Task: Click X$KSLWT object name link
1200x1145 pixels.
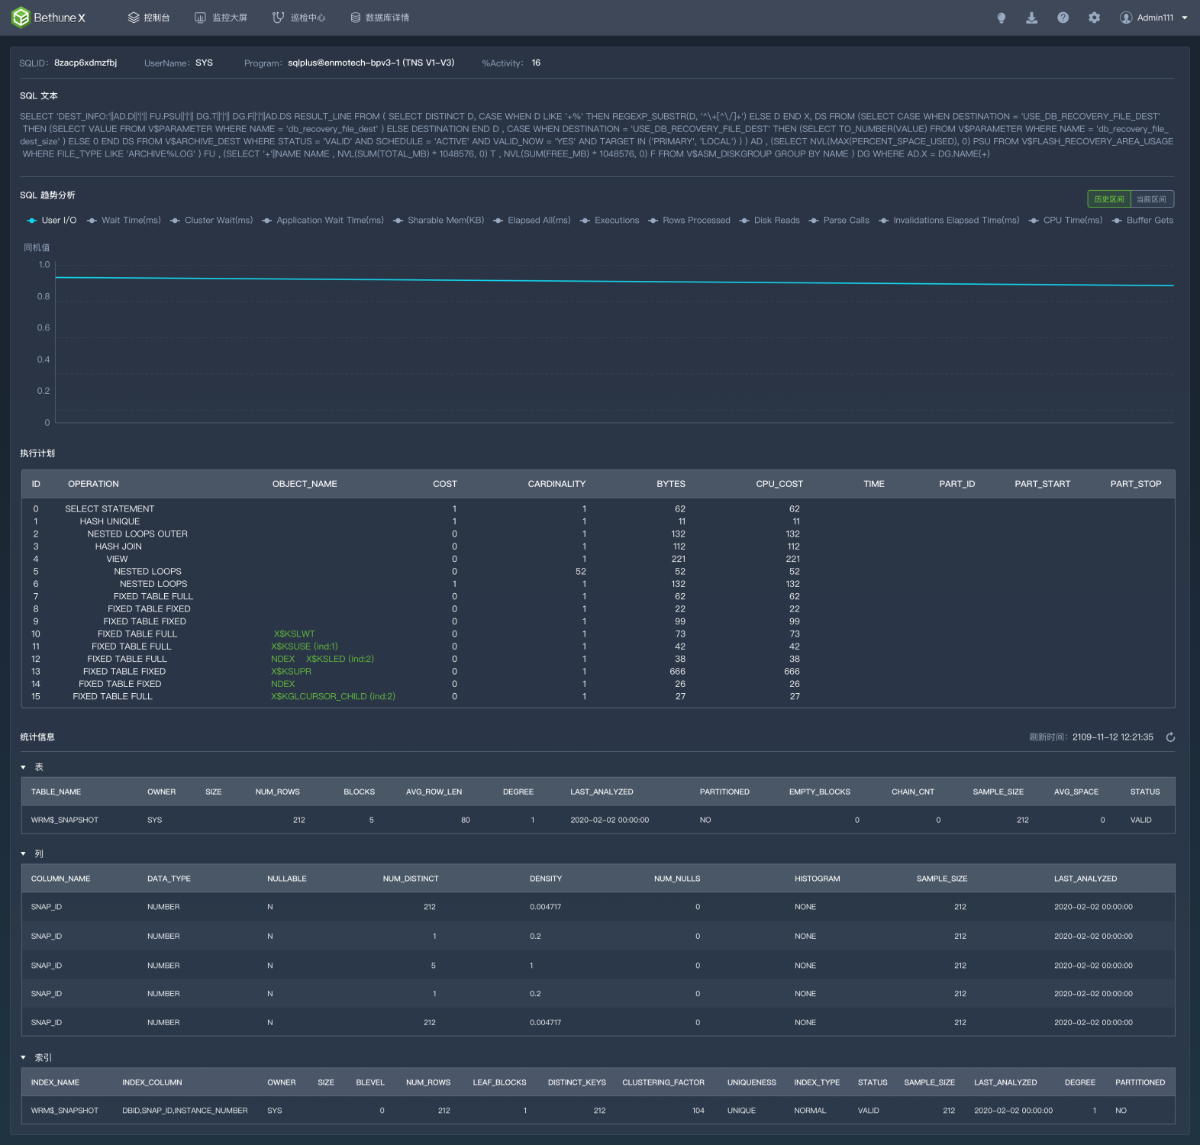Action: [x=294, y=634]
